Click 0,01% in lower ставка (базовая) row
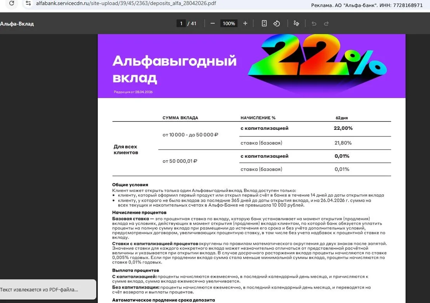The width and height of the screenshot is (430, 303). tap(342, 169)
